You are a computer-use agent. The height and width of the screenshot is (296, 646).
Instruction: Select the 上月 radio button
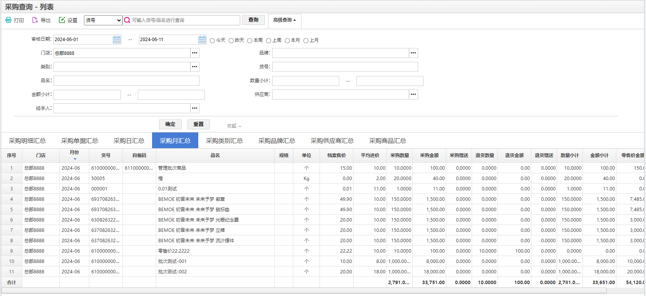(306, 41)
